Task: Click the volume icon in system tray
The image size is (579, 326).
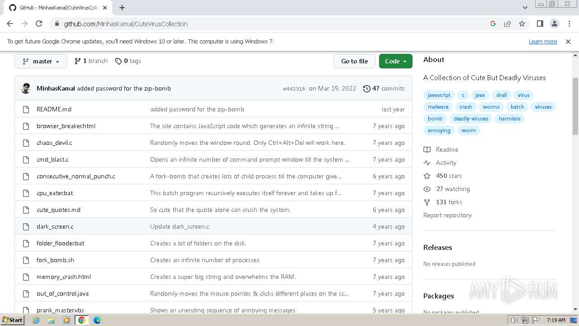Action: [x=514, y=320]
